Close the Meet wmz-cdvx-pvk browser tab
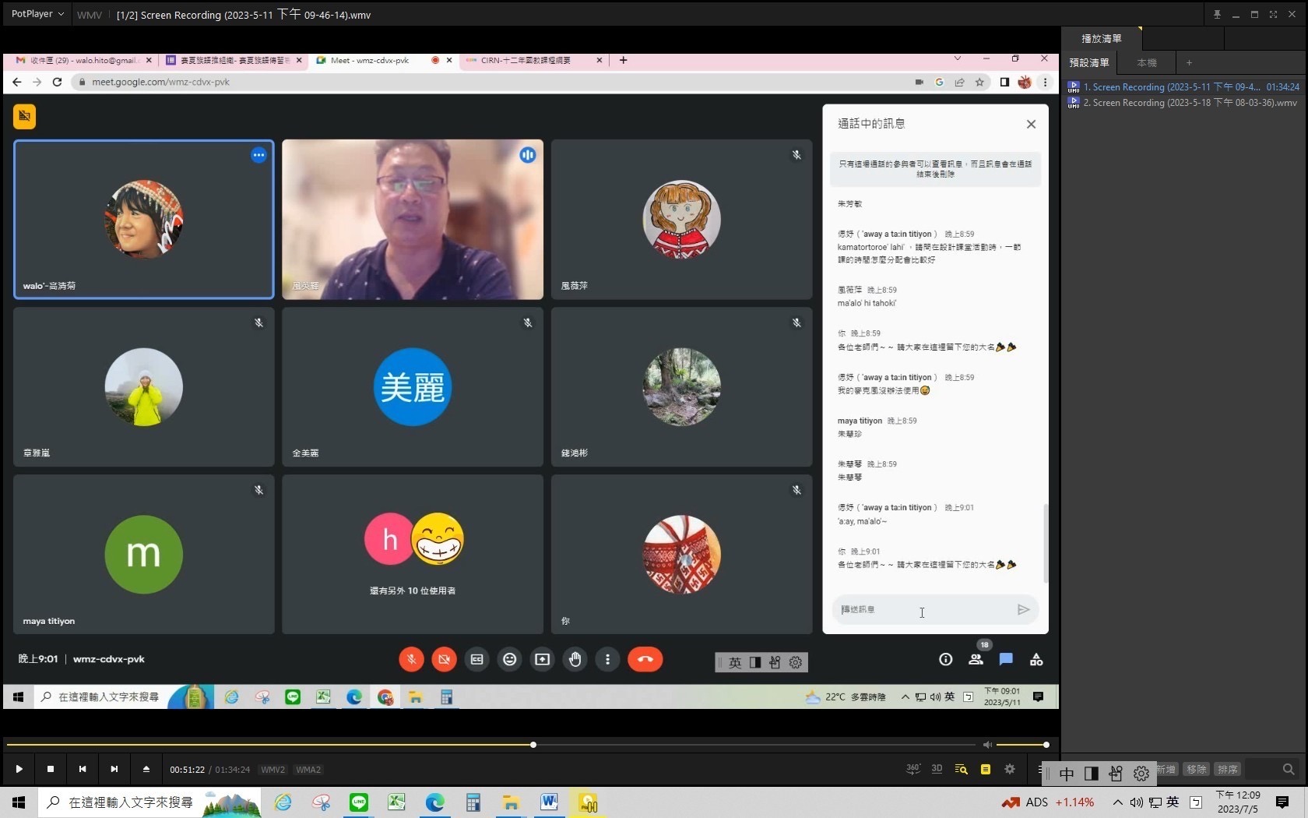 point(449,60)
